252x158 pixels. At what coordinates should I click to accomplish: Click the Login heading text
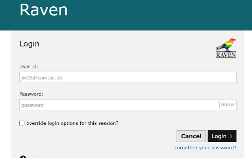coord(30,44)
